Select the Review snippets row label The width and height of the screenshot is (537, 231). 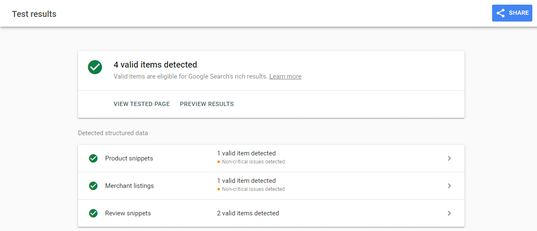(x=128, y=213)
